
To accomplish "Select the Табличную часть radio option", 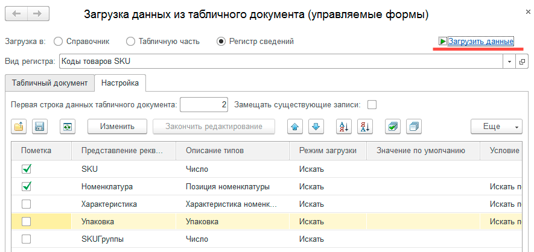I will point(131,42).
